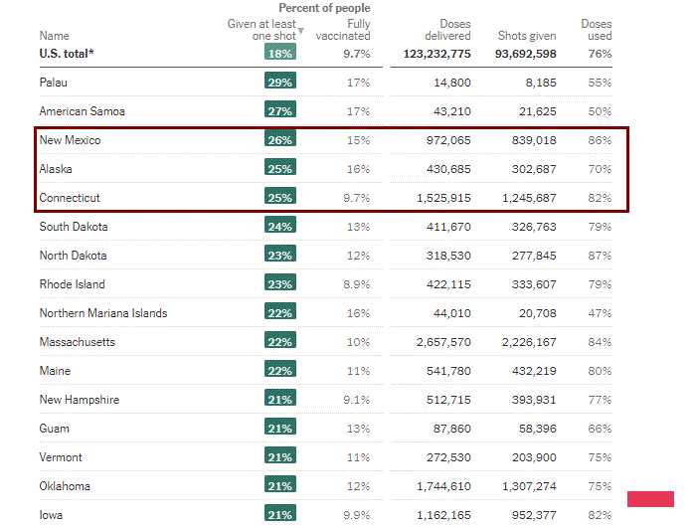Click New Hampshire's 393,931 shots given
The height and width of the screenshot is (527, 694).
pyautogui.click(x=534, y=400)
